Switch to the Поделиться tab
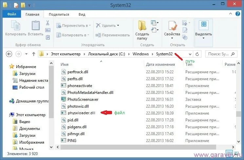The image size is (244, 160). click(x=59, y=14)
